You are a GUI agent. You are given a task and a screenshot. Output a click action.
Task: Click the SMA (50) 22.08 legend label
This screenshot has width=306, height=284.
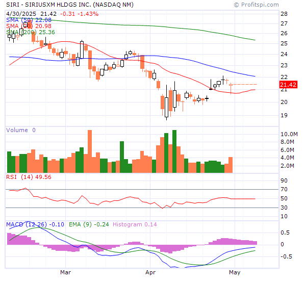click(x=29, y=20)
